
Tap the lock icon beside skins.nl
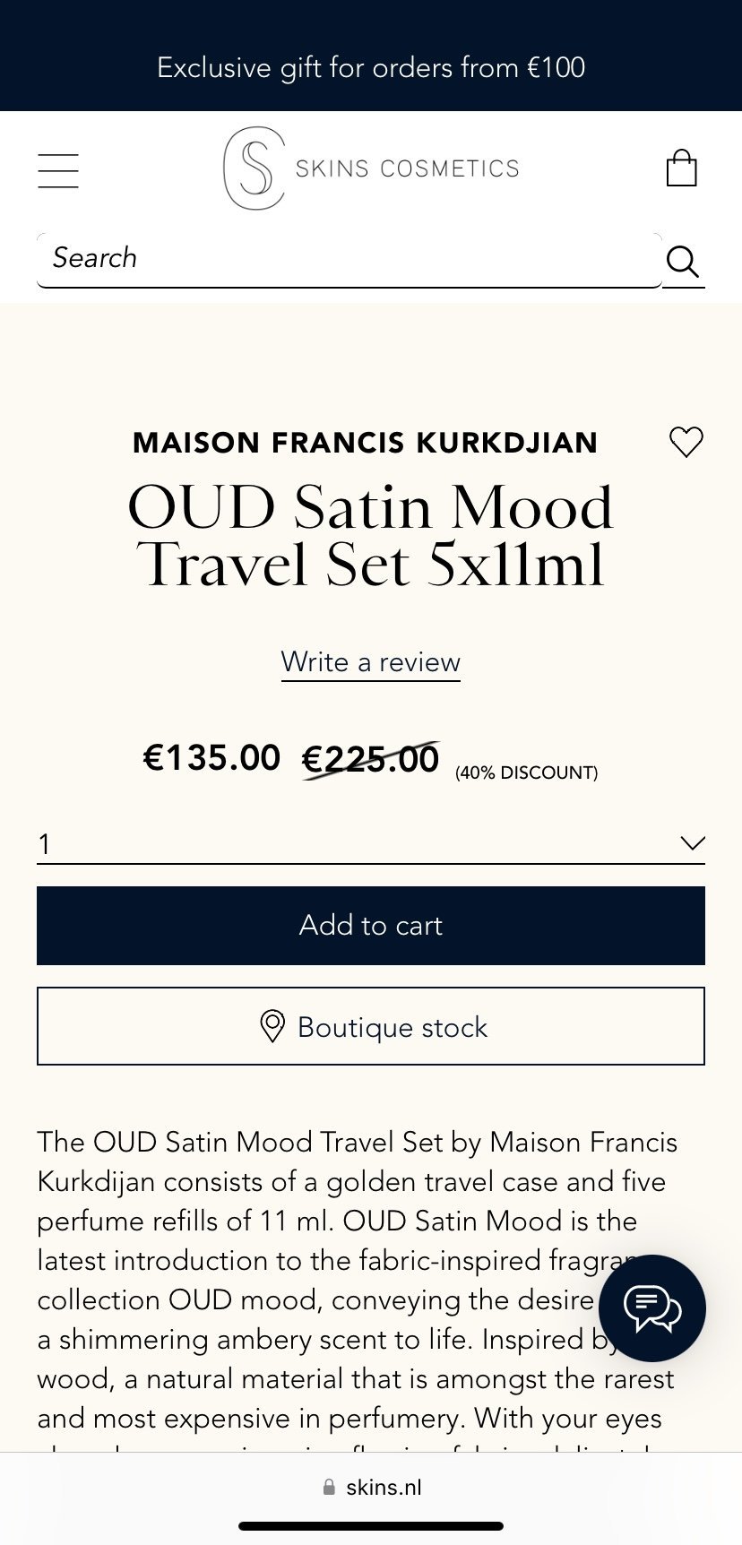pos(329,1488)
